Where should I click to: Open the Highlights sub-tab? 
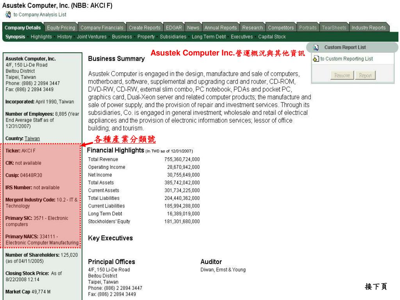[x=41, y=37]
